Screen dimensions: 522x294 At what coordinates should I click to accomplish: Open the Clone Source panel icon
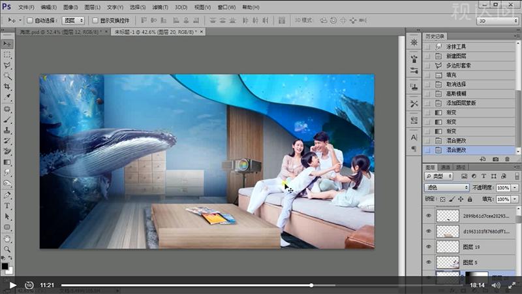[414, 87]
